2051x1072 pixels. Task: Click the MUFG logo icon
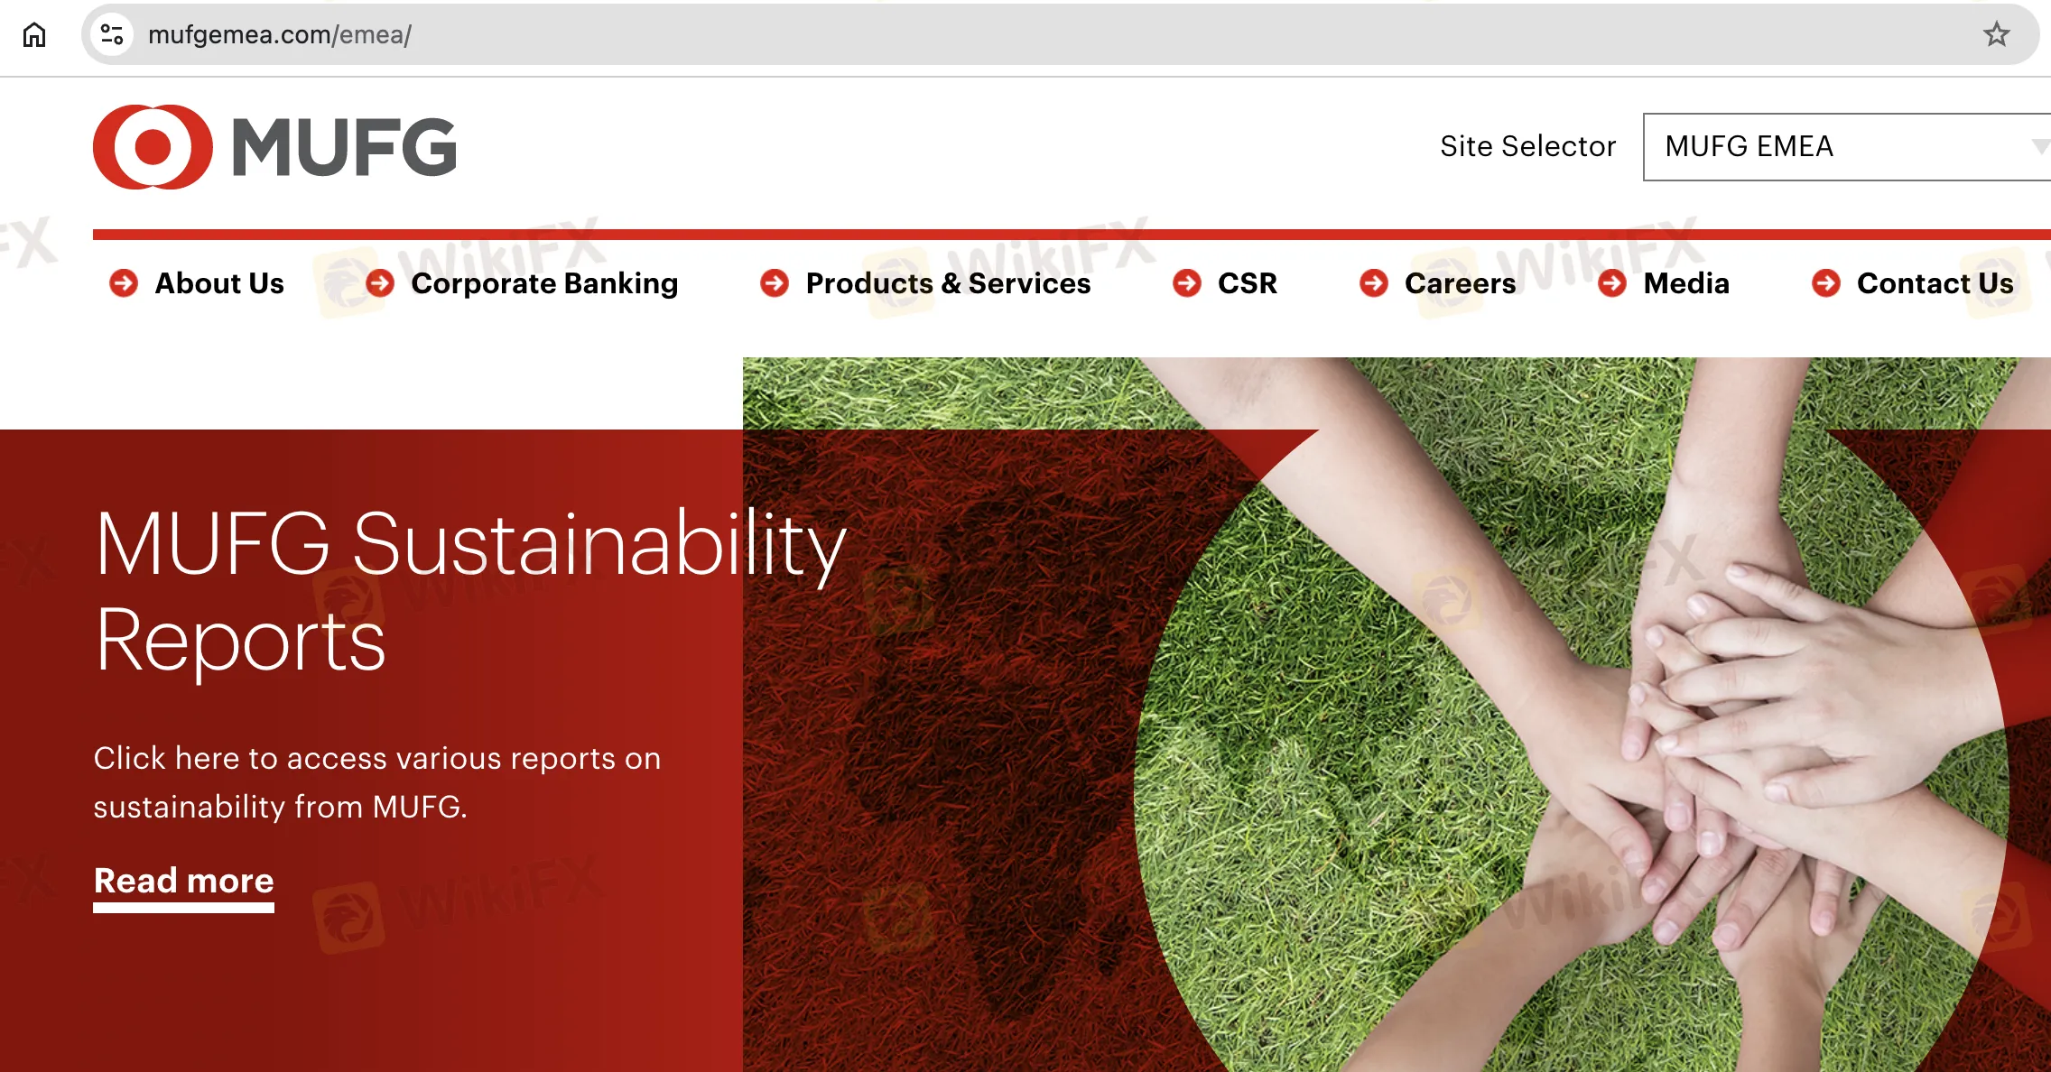click(153, 145)
